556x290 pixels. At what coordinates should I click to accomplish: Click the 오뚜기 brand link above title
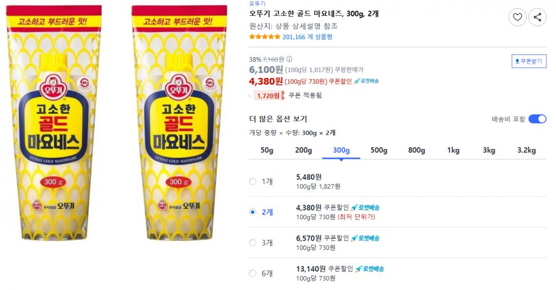(257, 4)
